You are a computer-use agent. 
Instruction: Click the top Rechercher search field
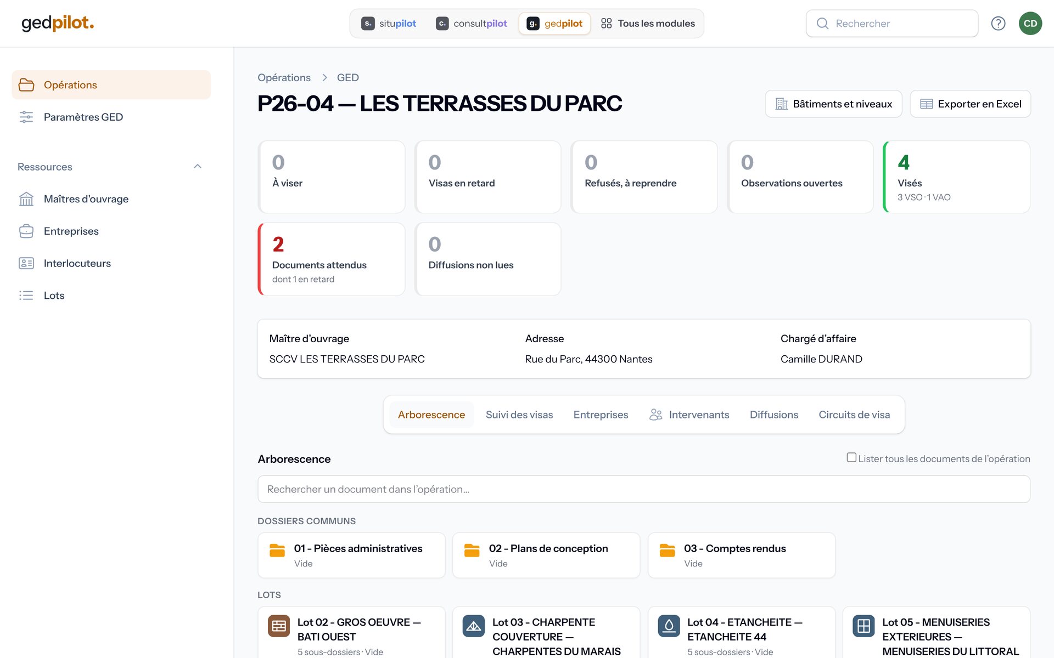[892, 24]
